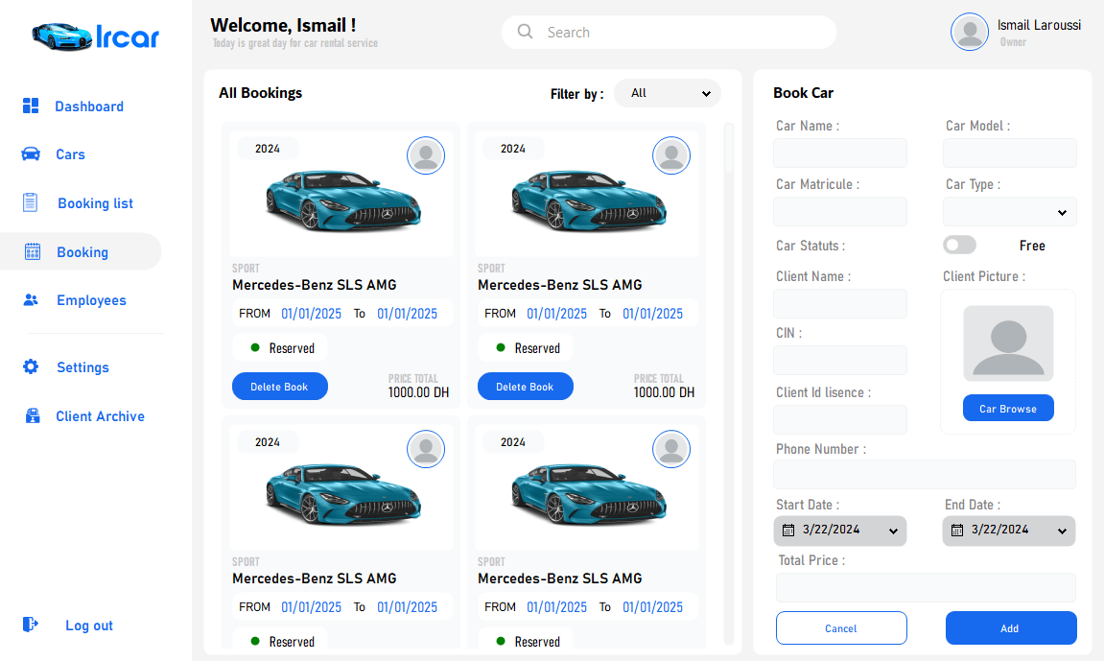Image resolution: width=1104 pixels, height=661 pixels.
Task: Click into the Client Name field
Action: (840, 303)
